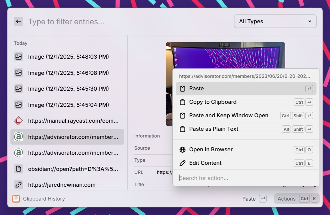
Task: Click the advisorator site icon on the selected entry
Action: tap(19, 137)
